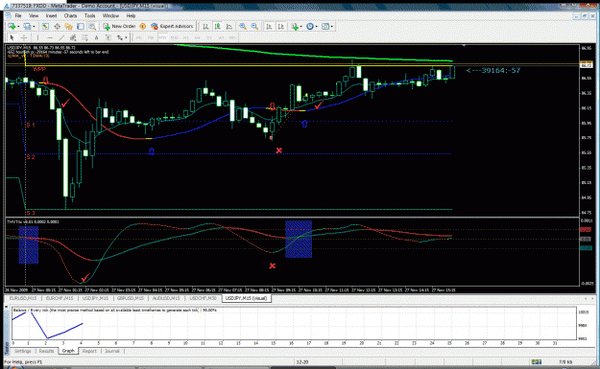Open the Tools menu
The image size is (600, 369).
coord(90,15)
